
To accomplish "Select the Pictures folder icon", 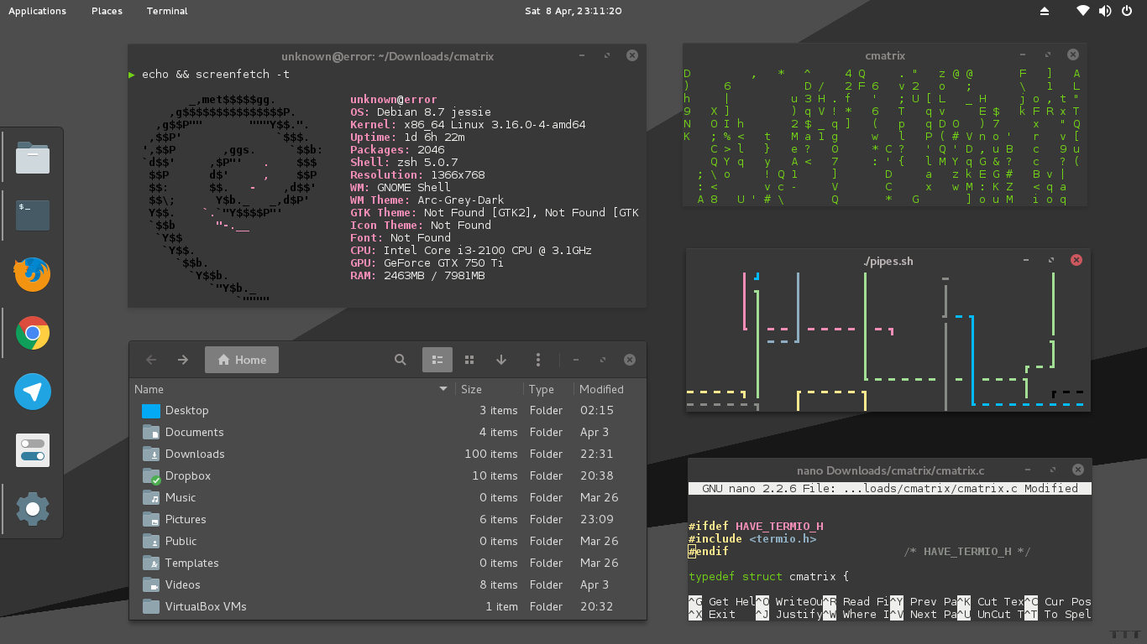I will tap(151, 520).
